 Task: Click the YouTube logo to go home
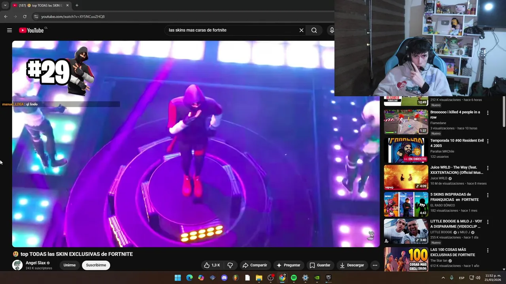click(x=32, y=30)
